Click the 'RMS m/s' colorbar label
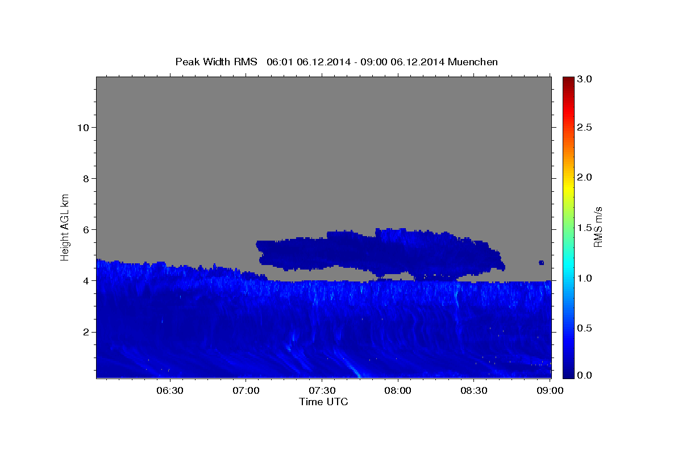Image resolution: width=682 pixels, height=454 pixels. (598, 226)
